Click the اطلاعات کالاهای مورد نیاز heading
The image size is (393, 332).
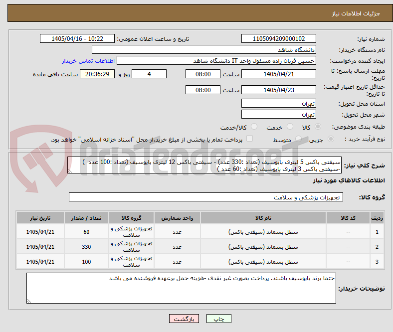point(349,180)
